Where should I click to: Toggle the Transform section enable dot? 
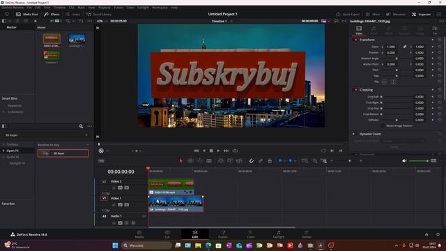click(355, 40)
